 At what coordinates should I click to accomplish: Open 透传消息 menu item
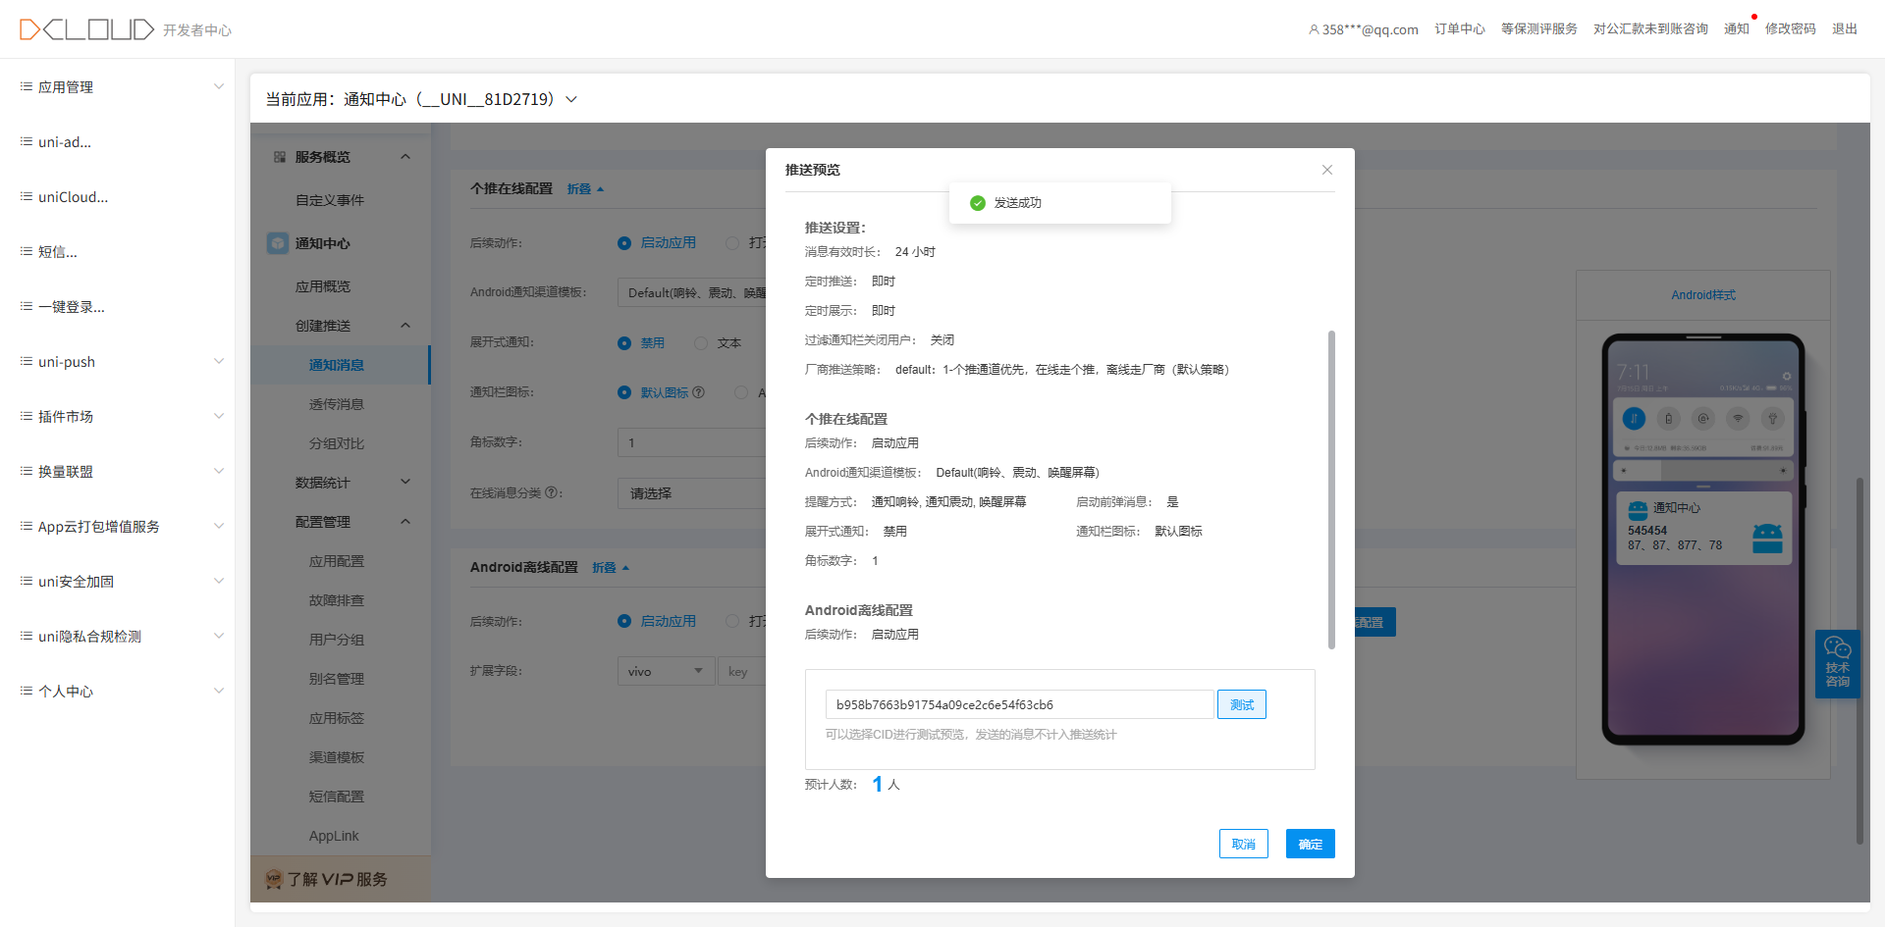(337, 404)
